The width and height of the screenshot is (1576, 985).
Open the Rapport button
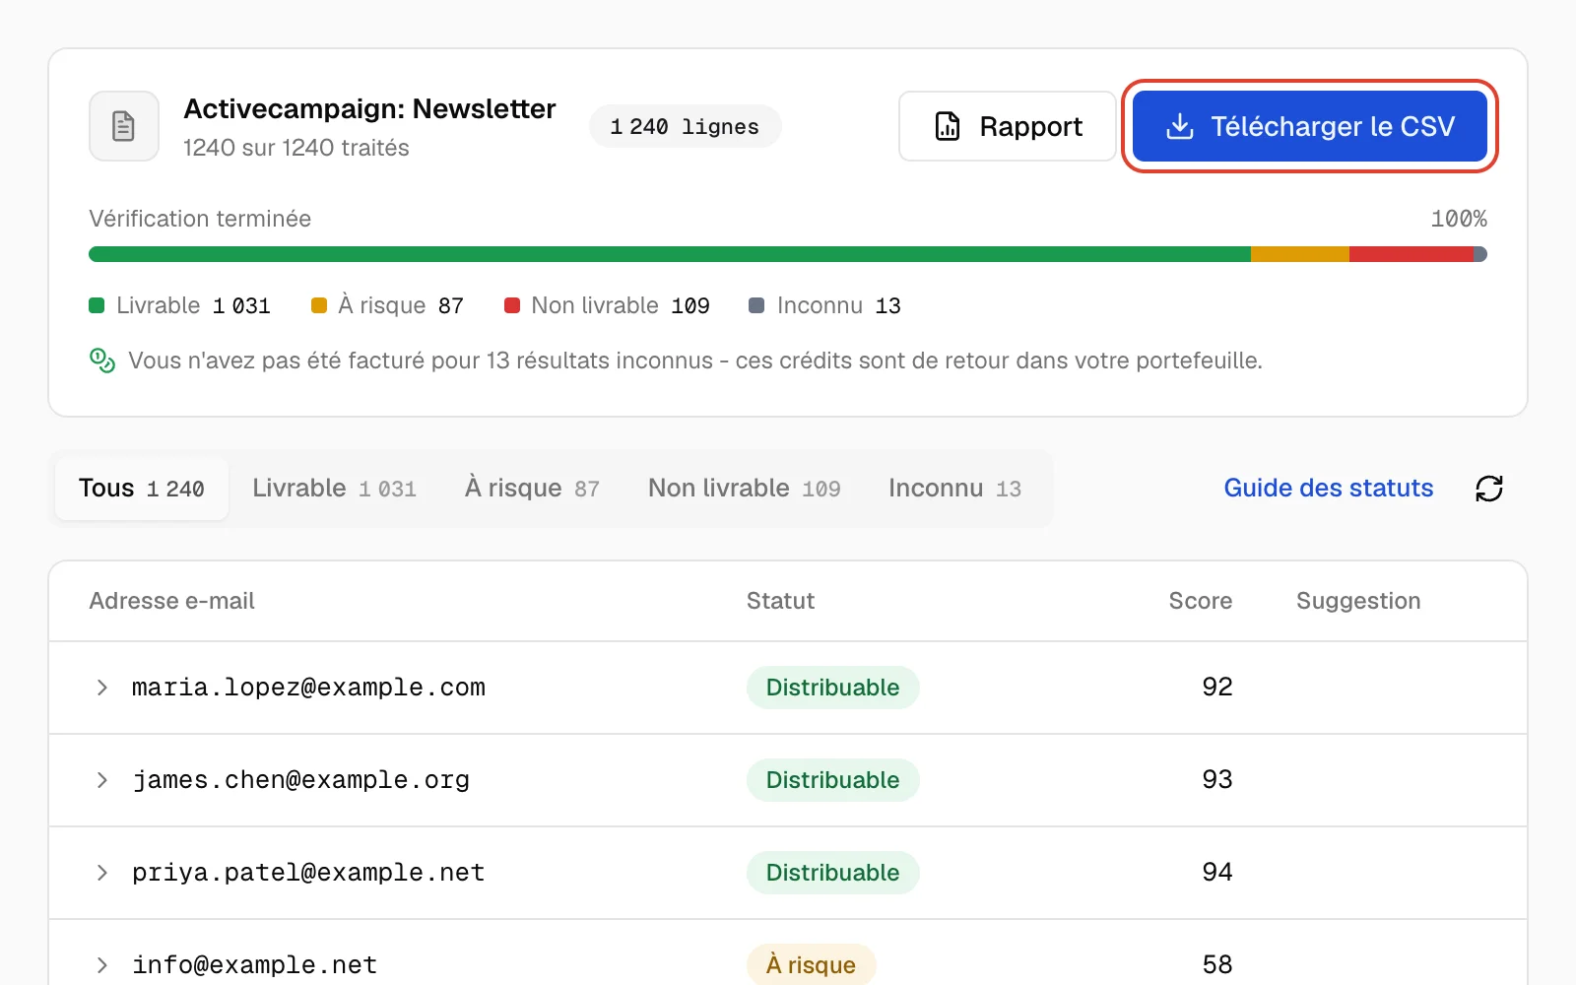click(1007, 126)
